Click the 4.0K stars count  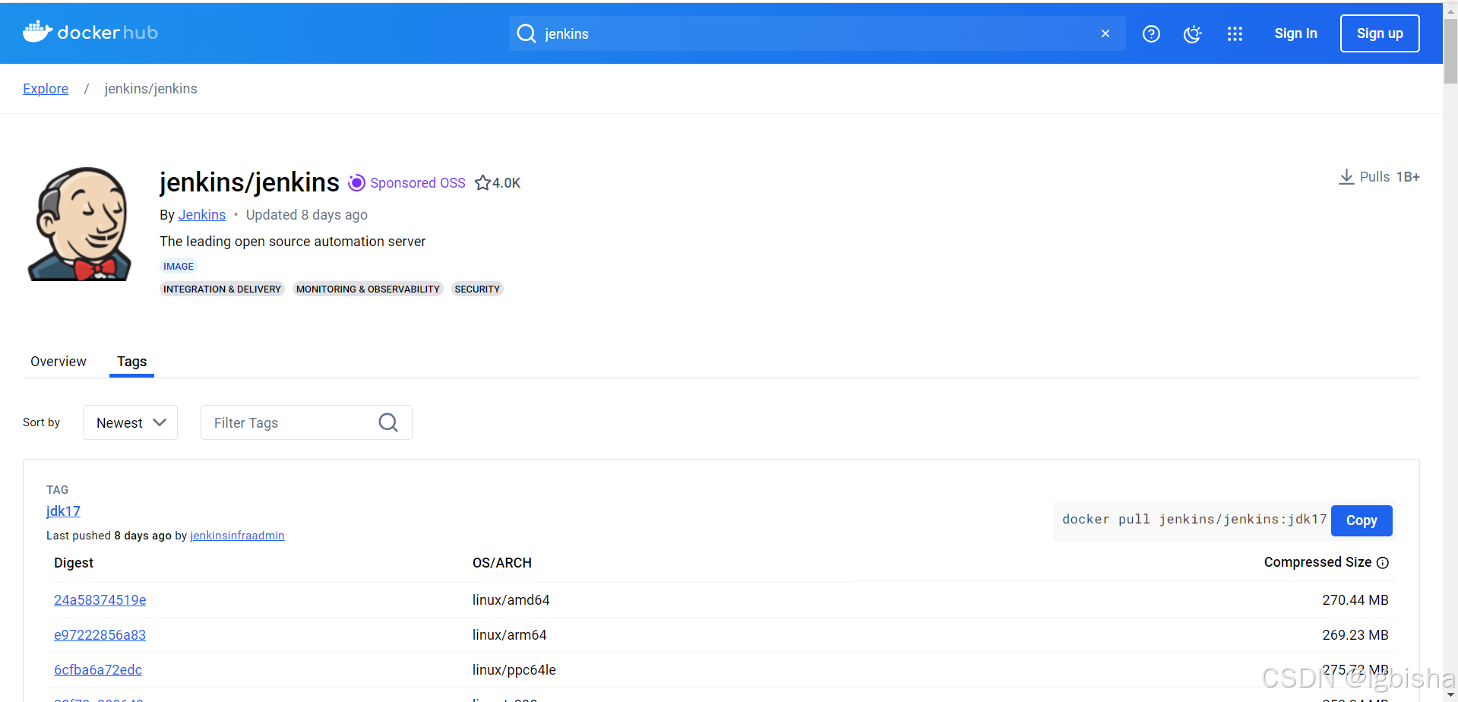coord(506,183)
